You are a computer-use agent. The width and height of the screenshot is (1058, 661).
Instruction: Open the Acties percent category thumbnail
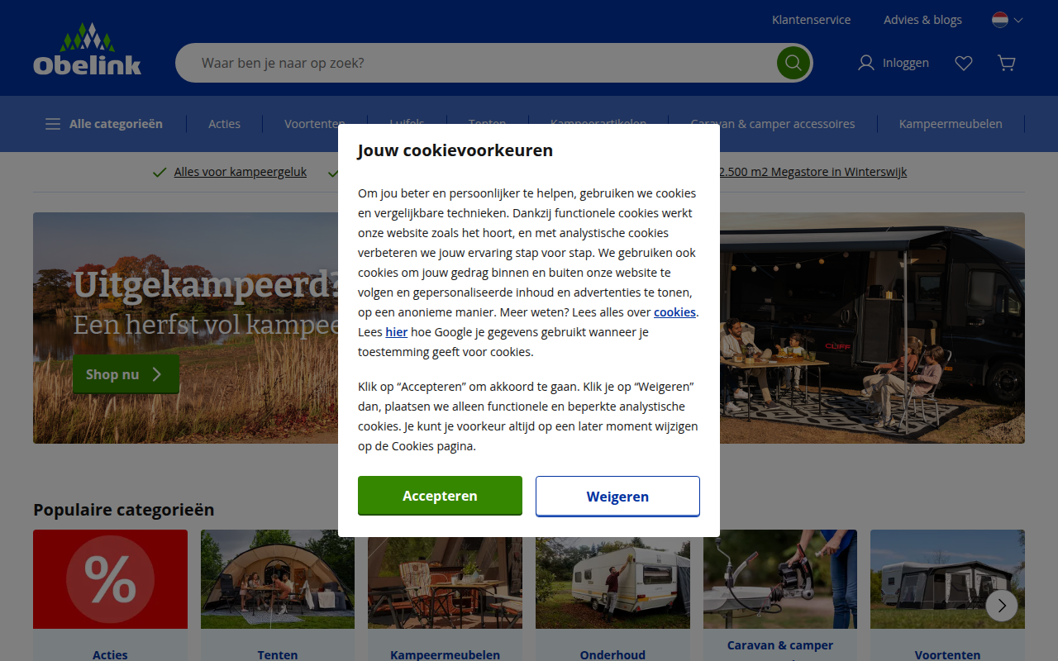(x=110, y=579)
